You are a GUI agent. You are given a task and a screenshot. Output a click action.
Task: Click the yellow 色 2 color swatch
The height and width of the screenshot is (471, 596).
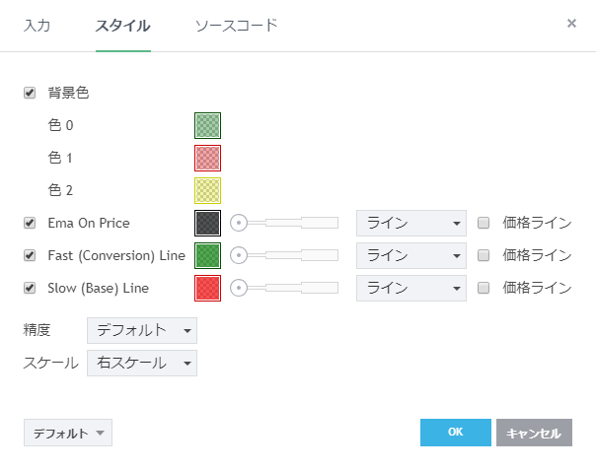tap(207, 190)
